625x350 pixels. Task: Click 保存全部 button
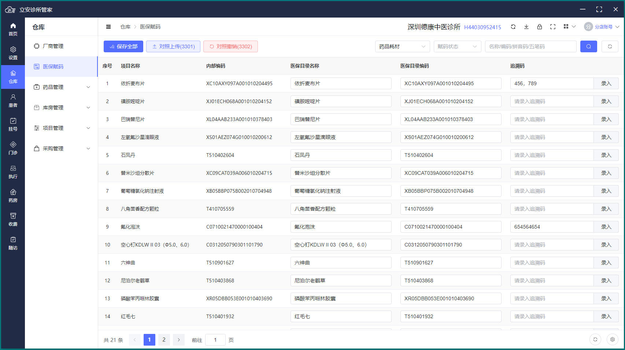[x=123, y=46]
